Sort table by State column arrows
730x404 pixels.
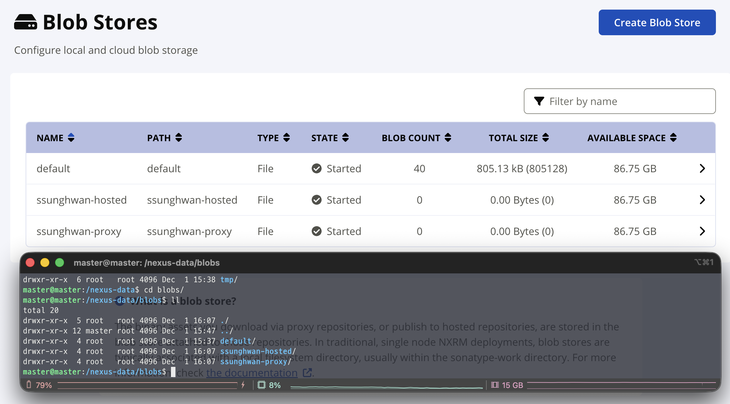tap(345, 138)
